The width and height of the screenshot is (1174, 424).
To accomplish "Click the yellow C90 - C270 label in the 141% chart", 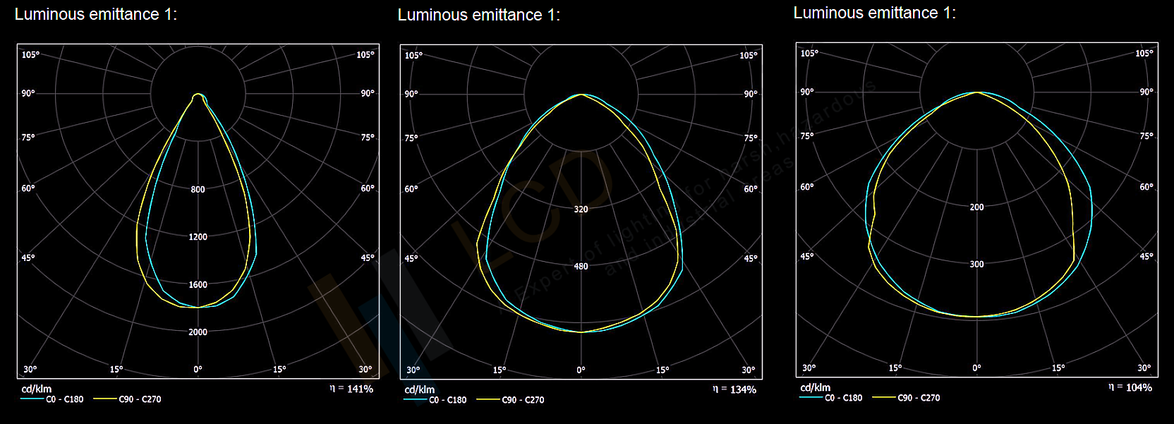I will coord(140,399).
